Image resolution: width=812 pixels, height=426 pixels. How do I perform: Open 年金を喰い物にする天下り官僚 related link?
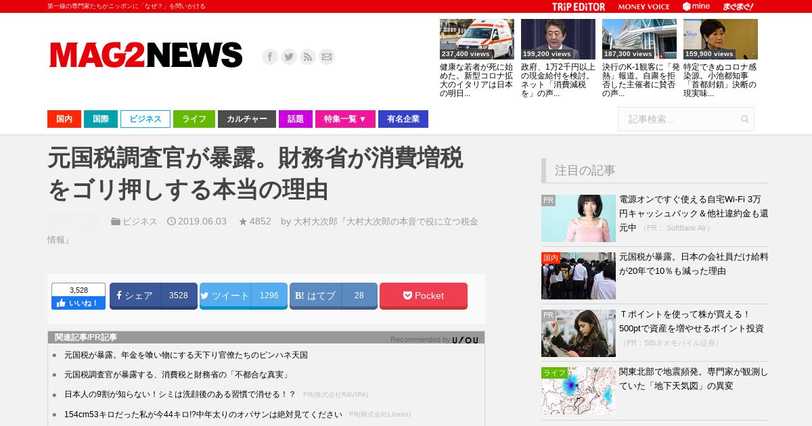186,355
